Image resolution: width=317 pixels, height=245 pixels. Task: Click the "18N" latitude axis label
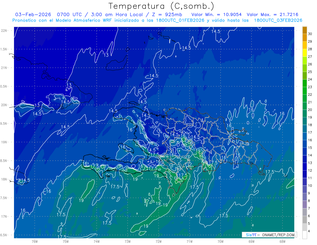coord(4,179)
